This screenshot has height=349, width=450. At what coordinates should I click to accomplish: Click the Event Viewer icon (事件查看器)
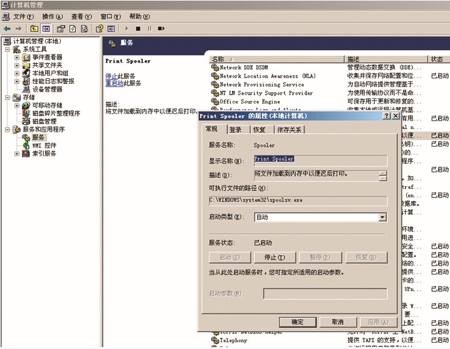pyautogui.click(x=26, y=58)
